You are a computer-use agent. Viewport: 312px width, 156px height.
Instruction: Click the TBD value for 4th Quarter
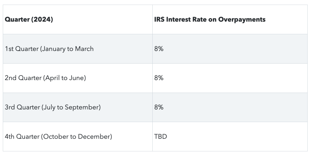160,136
